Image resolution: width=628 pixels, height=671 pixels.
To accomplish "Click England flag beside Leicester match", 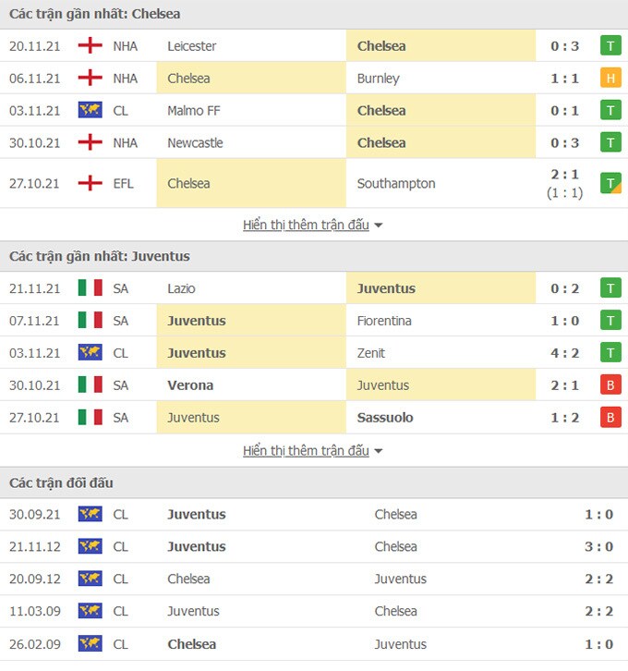I will [90, 46].
